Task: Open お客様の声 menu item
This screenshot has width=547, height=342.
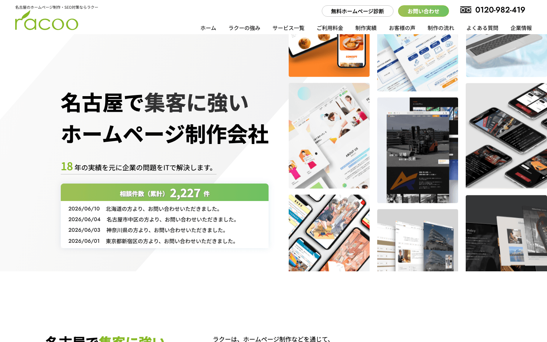Action: 402,28
